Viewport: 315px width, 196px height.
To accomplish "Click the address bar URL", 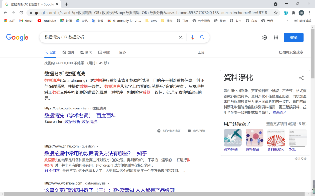I will [151, 13].
